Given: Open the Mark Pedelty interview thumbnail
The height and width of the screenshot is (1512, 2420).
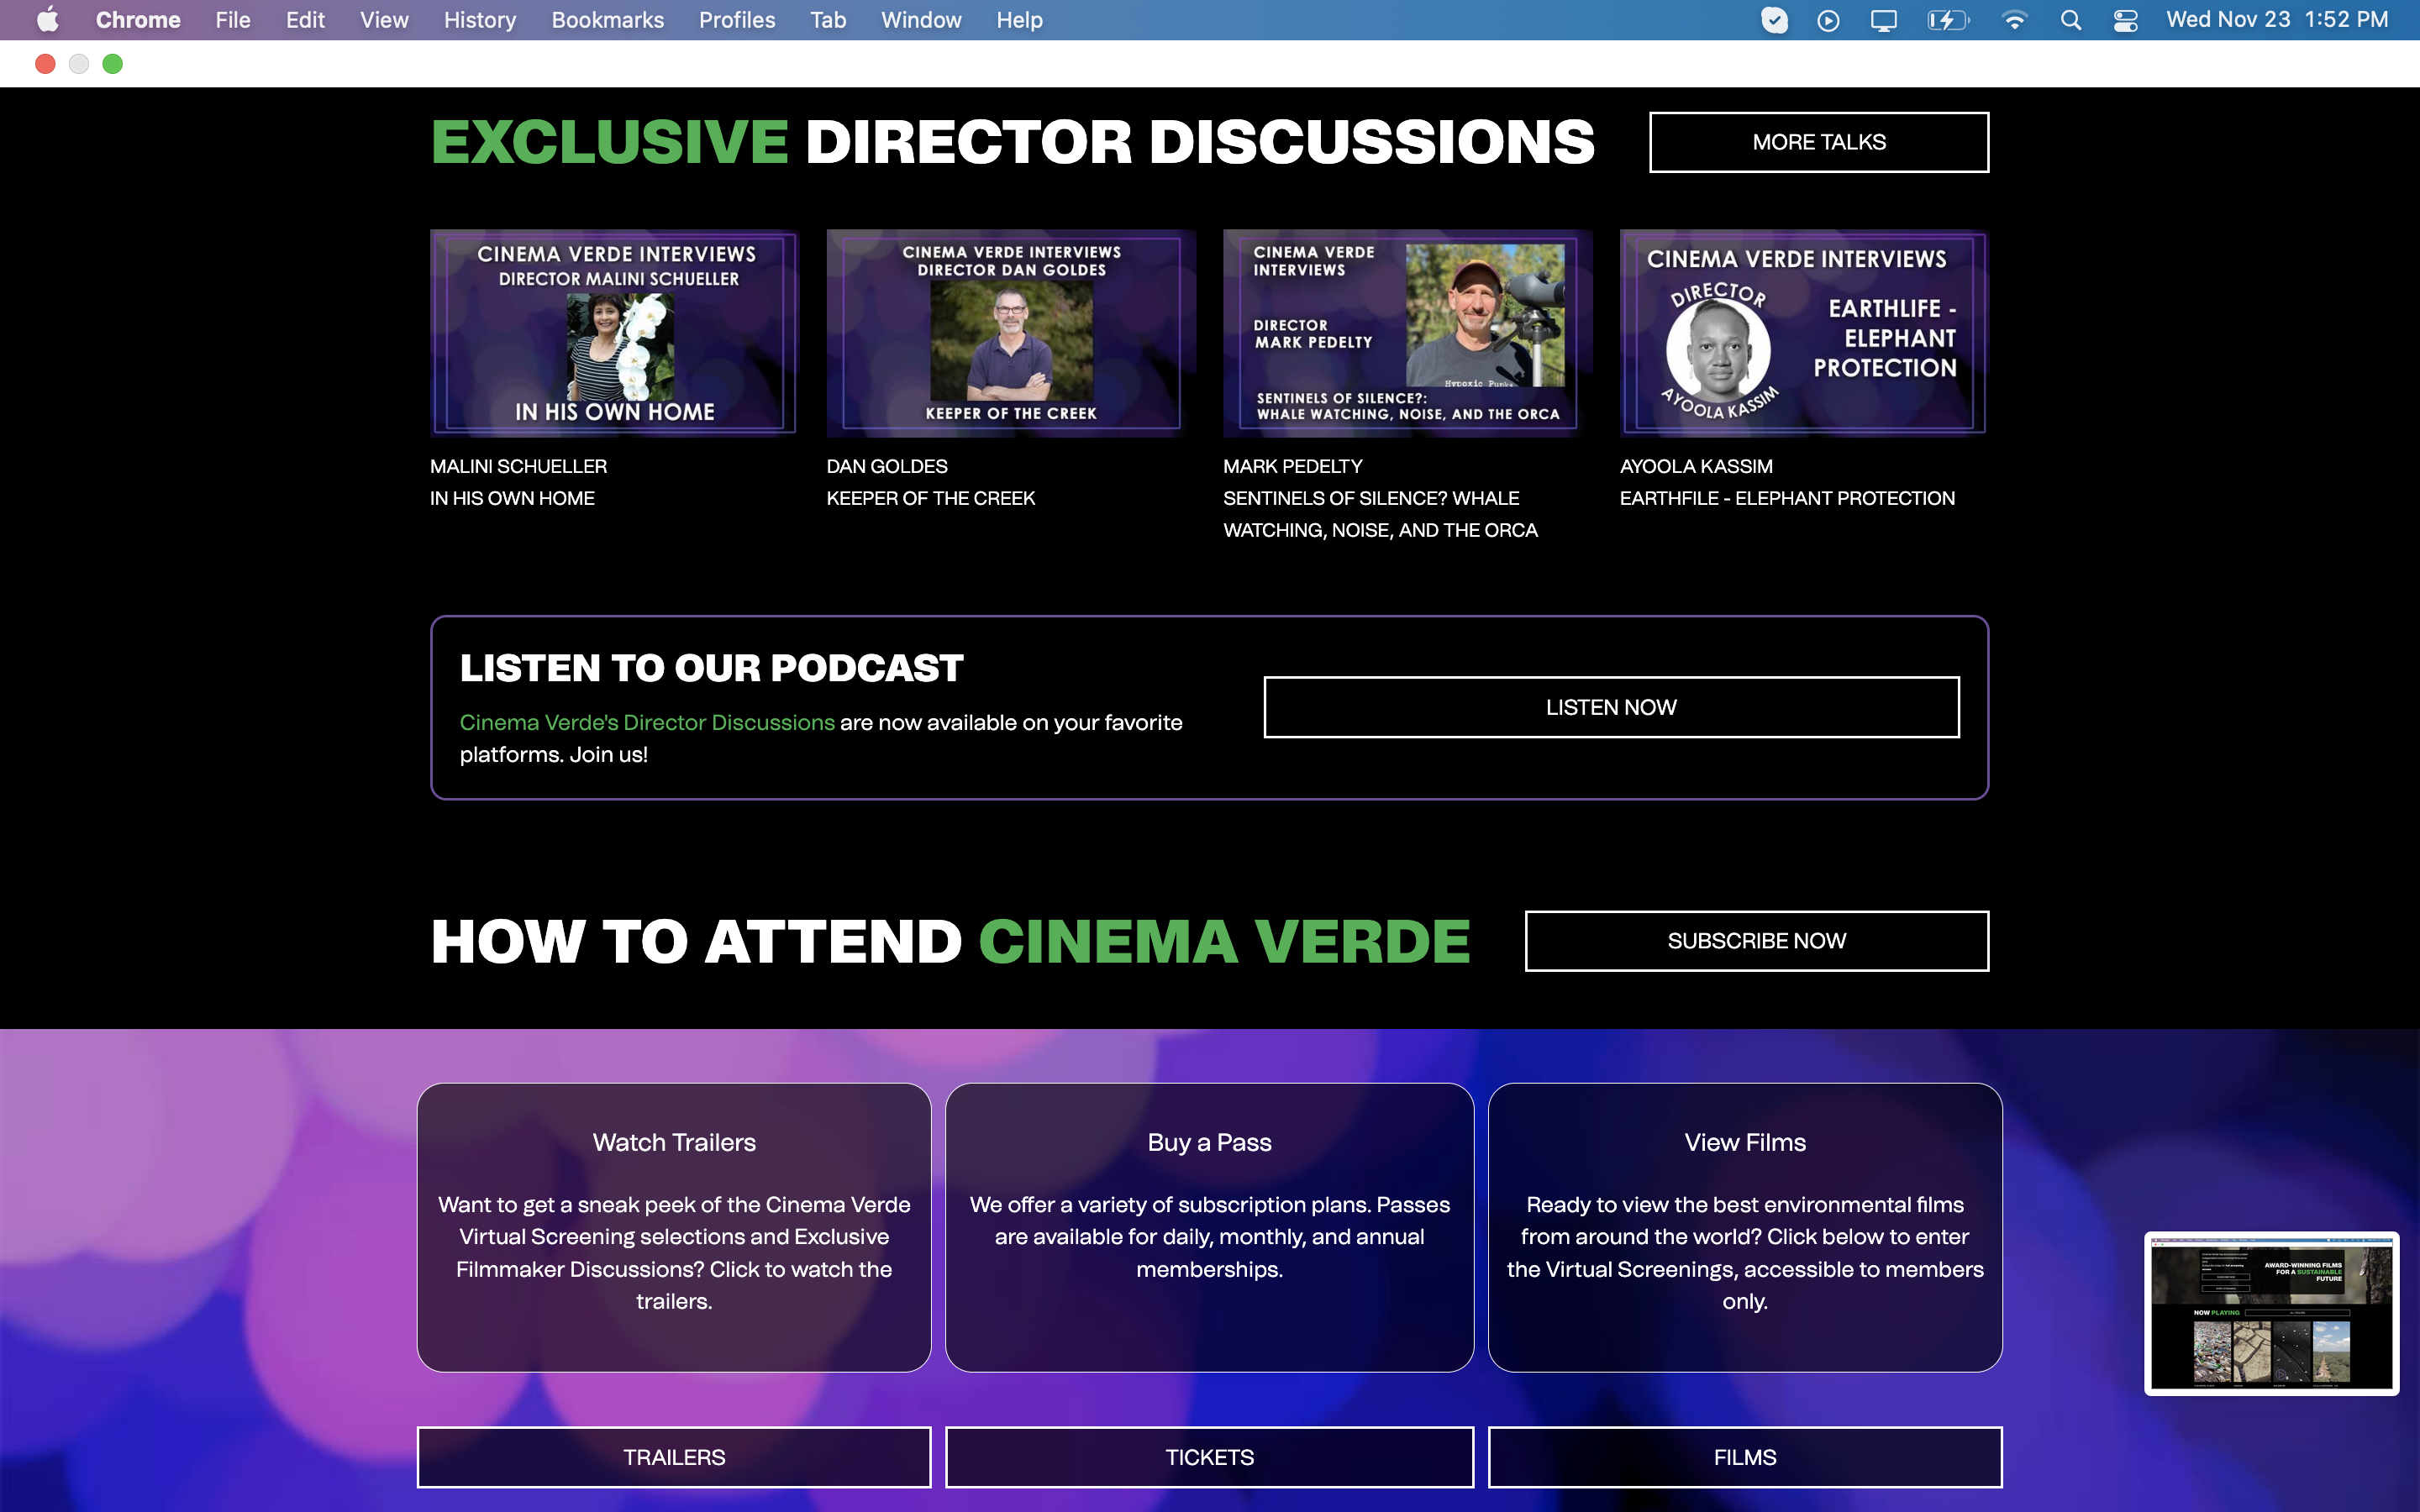Looking at the screenshot, I should (1407, 333).
